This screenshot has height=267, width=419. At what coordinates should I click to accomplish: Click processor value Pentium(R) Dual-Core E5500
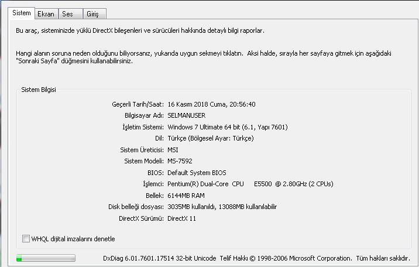[250, 184]
